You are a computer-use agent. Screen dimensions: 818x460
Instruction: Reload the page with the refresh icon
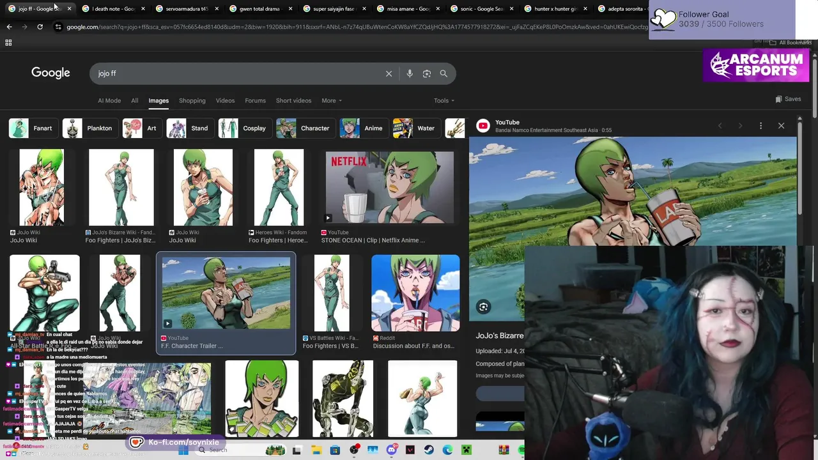coord(40,27)
